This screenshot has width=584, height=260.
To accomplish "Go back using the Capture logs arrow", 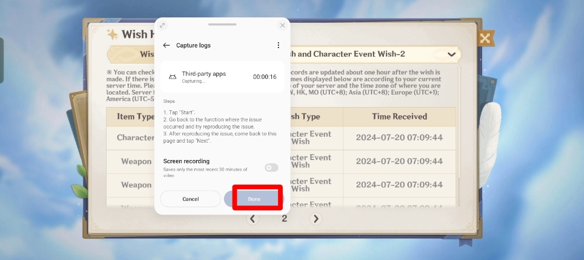I will click(x=166, y=45).
